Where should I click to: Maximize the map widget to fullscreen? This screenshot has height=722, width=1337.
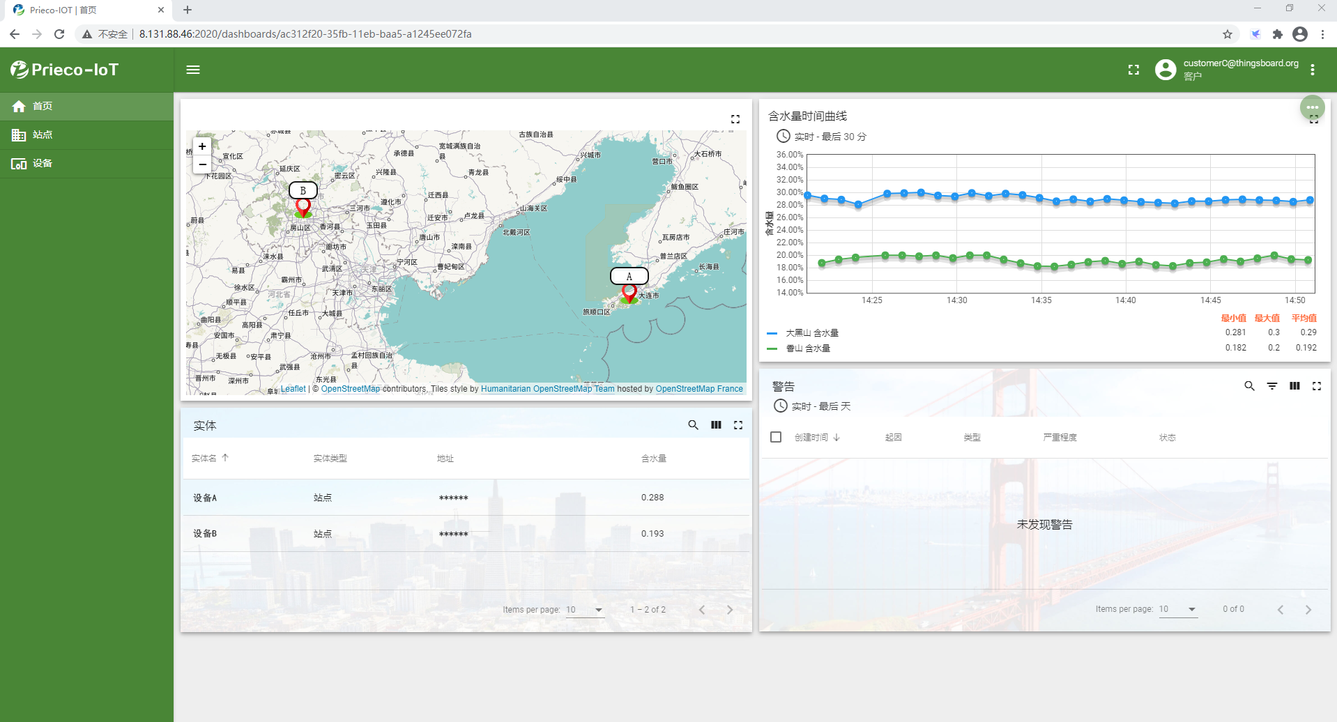(x=735, y=119)
